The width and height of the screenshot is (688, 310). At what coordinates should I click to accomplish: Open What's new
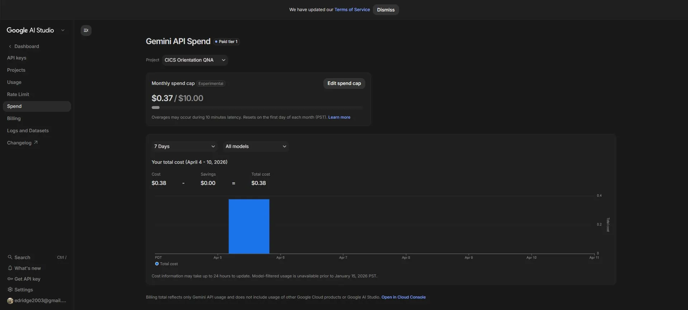28,268
